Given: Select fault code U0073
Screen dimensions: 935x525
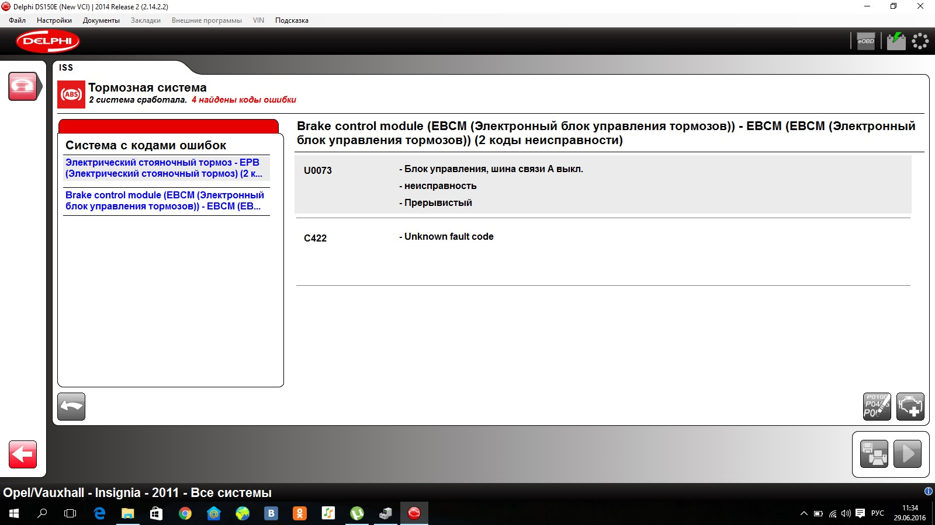Looking at the screenshot, I should 318,170.
